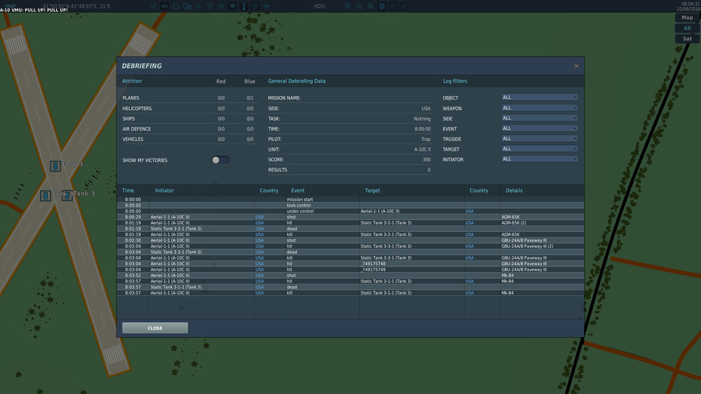The height and width of the screenshot is (394, 701).
Task: Click the label tag icon in top toolbar
Action: [x=165, y=6]
